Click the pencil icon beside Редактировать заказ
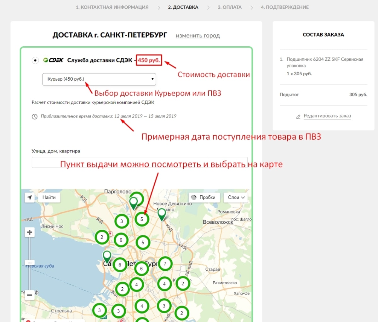 (298, 117)
